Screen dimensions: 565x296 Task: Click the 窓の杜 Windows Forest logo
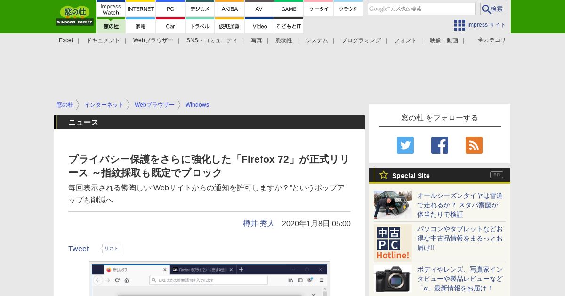tap(75, 16)
